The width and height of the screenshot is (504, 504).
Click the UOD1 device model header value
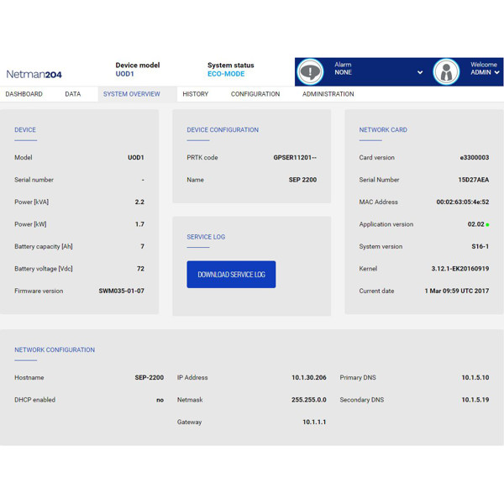point(124,74)
